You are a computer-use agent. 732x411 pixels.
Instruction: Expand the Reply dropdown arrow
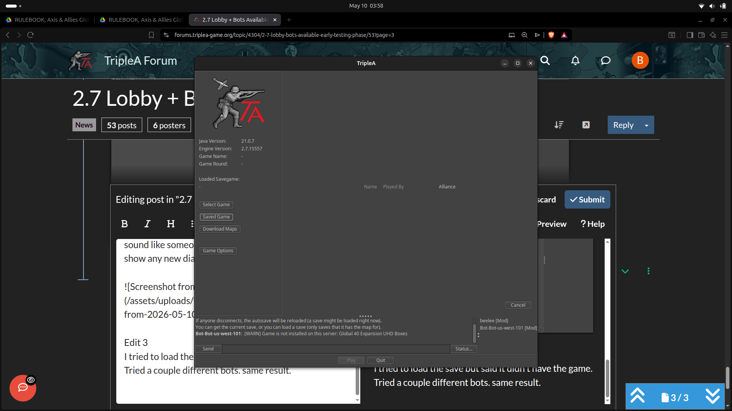(x=647, y=125)
